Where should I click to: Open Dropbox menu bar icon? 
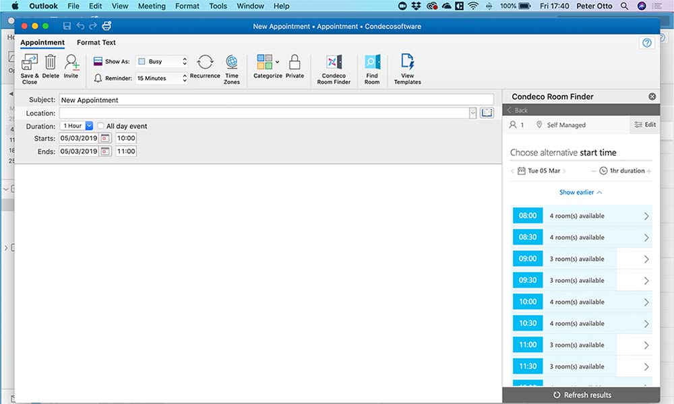point(416,6)
